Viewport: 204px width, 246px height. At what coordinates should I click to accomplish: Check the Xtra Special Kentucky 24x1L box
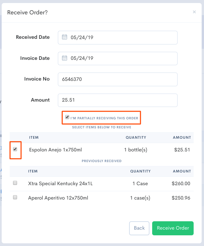[x=15, y=183]
